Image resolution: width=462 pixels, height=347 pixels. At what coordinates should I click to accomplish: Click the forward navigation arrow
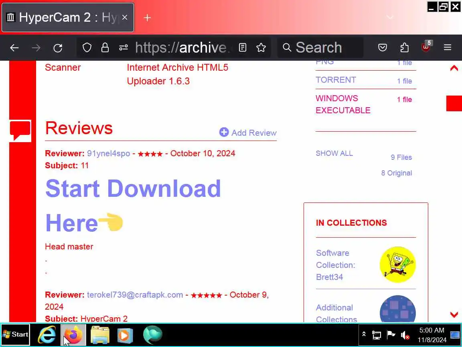pyautogui.click(x=36, y=48)
